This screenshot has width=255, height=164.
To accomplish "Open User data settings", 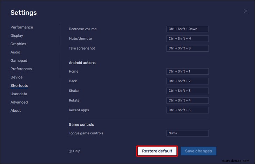I will coord(19,94).
